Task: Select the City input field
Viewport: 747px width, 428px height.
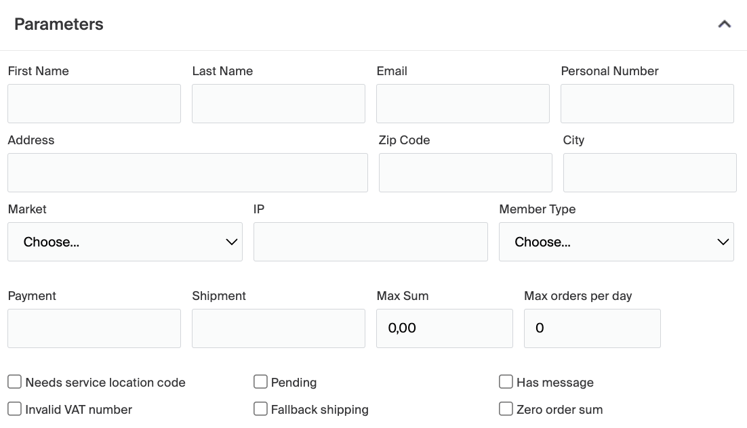Action: [650, 173]
